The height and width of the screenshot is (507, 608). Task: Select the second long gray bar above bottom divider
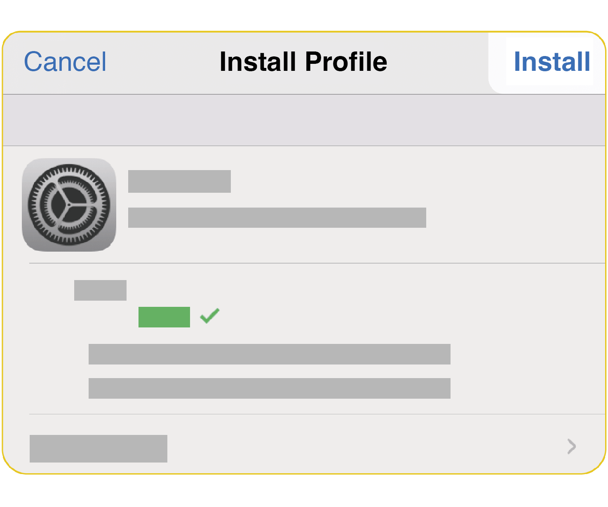(269, 388)
